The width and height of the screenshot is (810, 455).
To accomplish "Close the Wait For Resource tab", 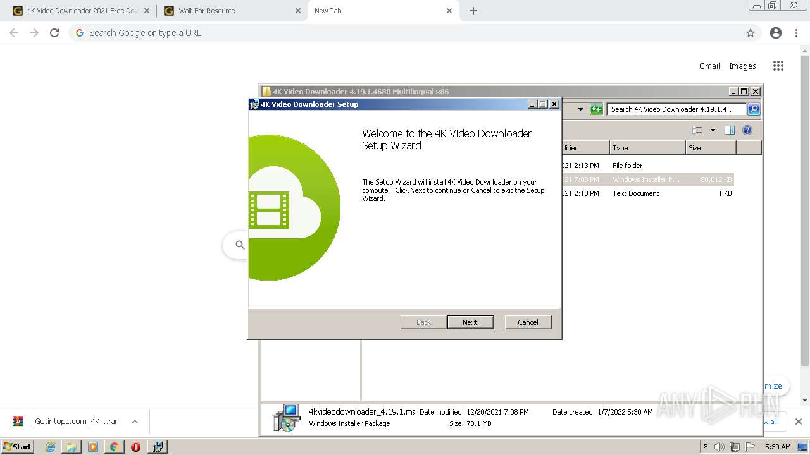I will (298, 11).
